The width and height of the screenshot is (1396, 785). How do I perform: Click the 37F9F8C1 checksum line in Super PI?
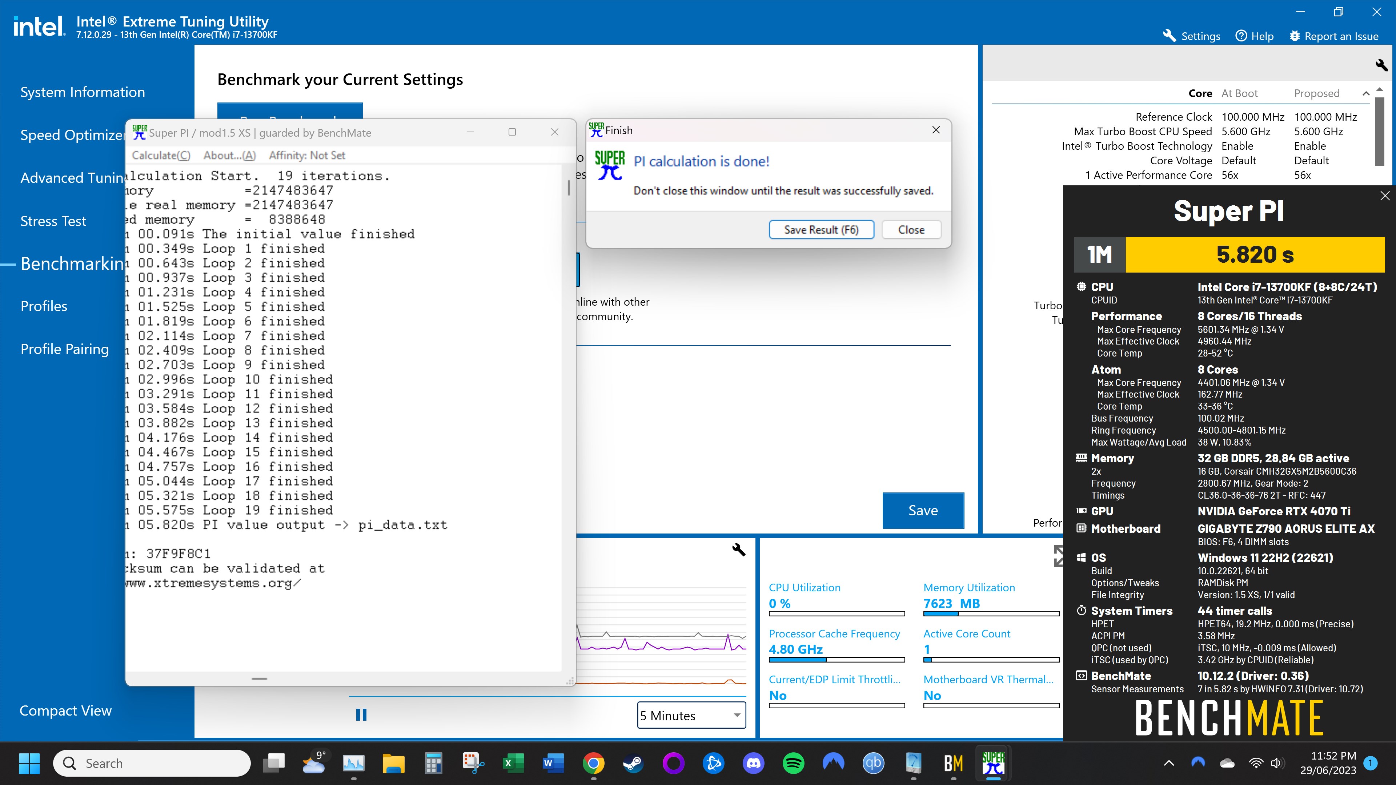point(168,553)
